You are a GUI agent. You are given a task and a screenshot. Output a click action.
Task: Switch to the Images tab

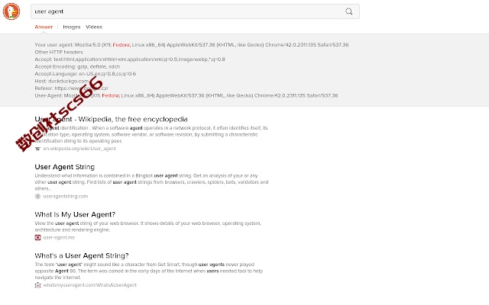coord(71,27)
